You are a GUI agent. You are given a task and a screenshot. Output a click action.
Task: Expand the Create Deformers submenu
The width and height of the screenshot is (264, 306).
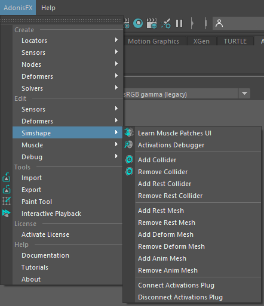pos(67,76)
